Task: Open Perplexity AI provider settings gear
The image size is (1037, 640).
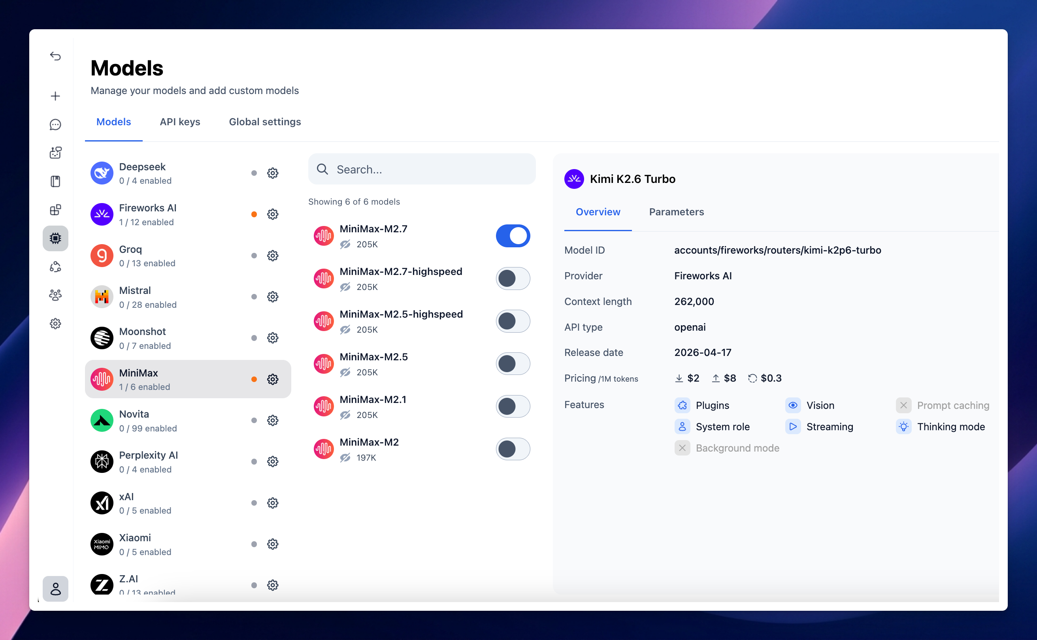Action: tap(273, 461)
